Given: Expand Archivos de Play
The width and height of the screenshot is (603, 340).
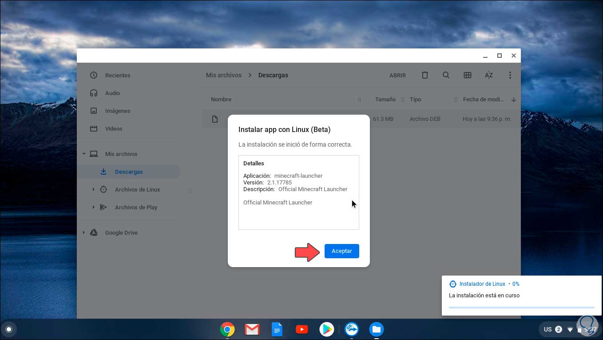Looking at the screenshot, I should click(x=93, y=207).
